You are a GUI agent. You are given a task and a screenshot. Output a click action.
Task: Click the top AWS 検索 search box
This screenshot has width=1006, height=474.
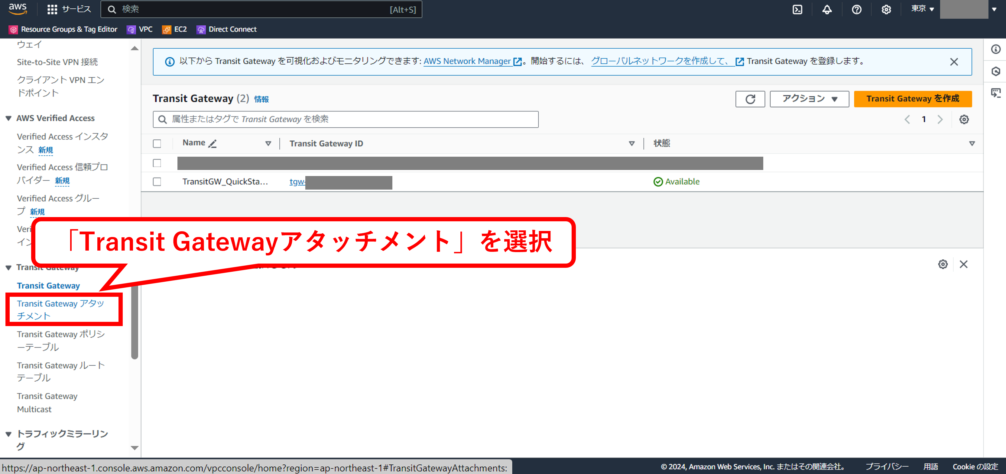pyautogui.click(x=261, y=9)
